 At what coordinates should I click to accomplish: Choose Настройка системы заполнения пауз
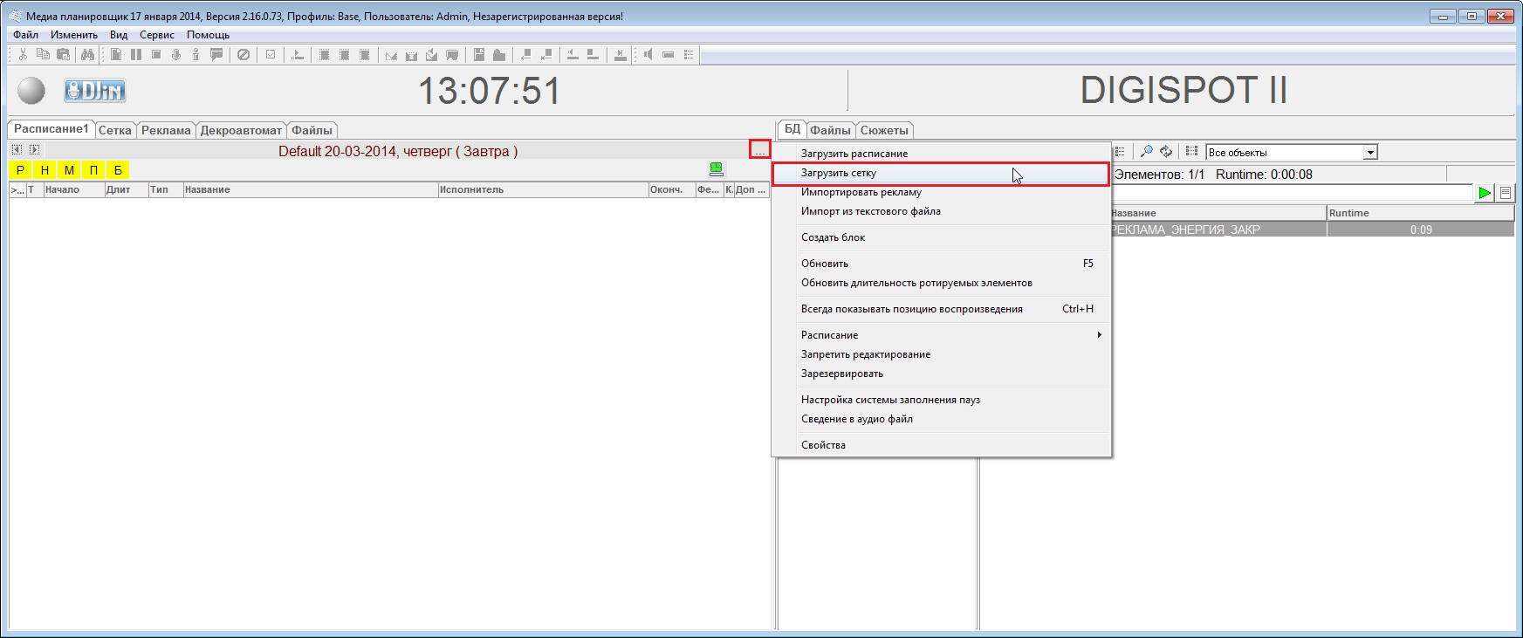tap(942, 400)
